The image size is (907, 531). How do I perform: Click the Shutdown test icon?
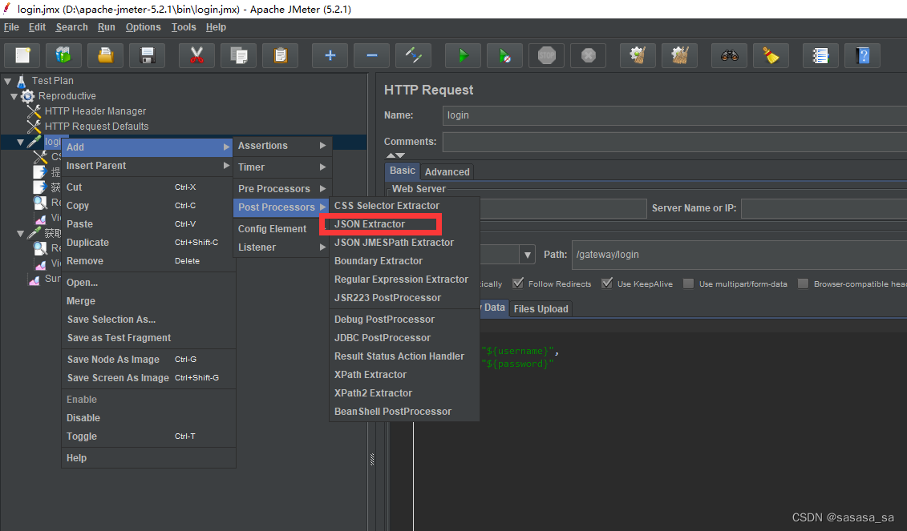[588, 55]
